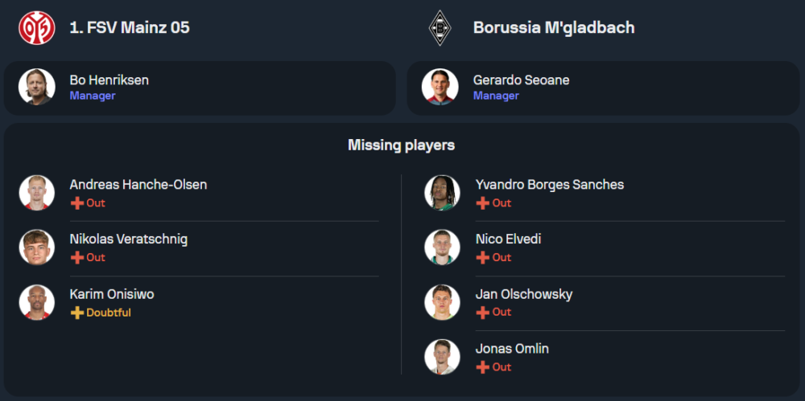Viewport: 805px width, 401px height.
Task: Click the yellow Doubtful icon for Karim Onisiwo
Action: click(x=77, y=313)
